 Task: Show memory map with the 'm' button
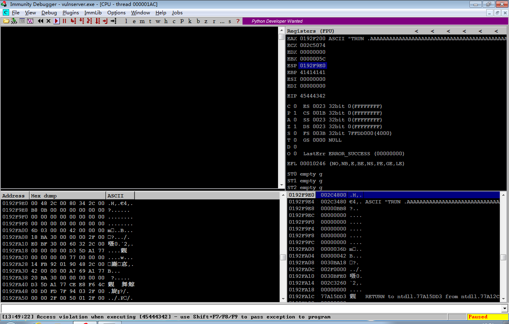(142, 21)
